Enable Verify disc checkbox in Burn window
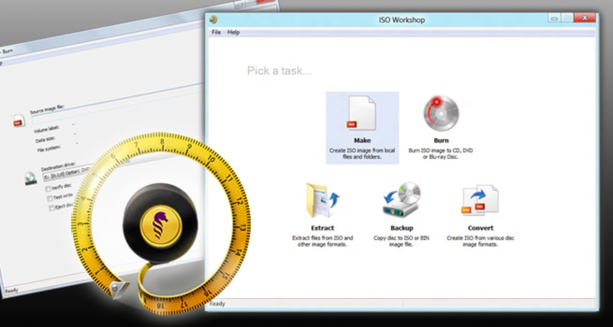 point(48,189)
